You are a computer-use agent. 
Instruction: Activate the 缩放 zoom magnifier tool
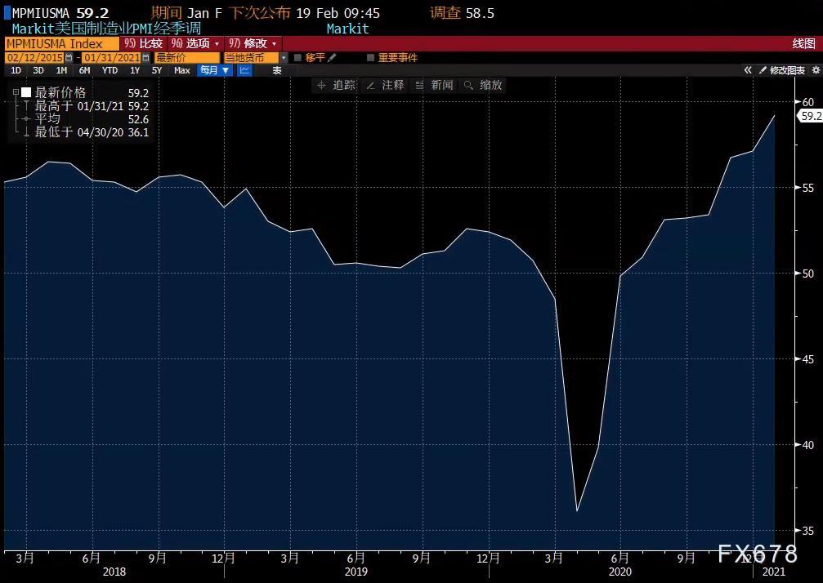click(x=483, y=85)
